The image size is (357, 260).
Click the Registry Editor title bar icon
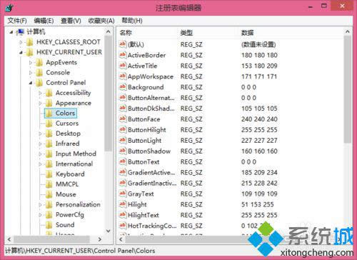point(9,8)
